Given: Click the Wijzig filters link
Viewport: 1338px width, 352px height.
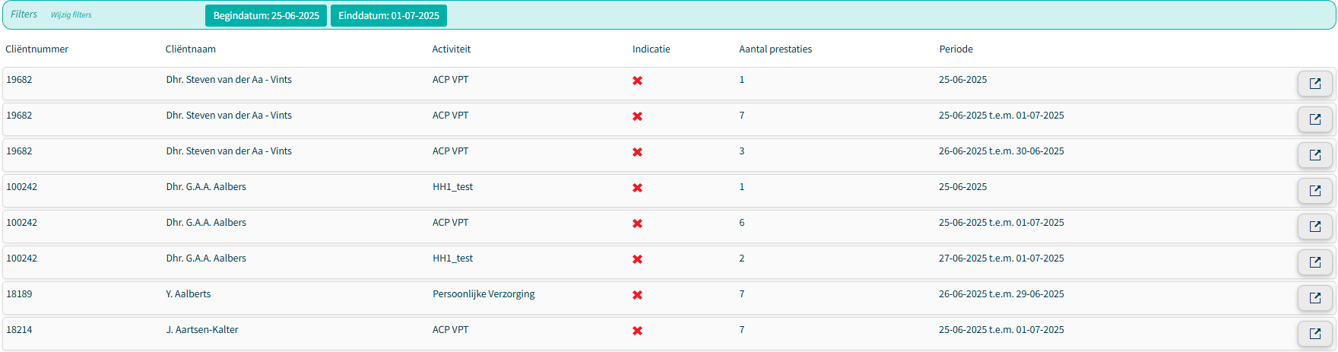Looking at the screenshot, I should tap(71, 15).
